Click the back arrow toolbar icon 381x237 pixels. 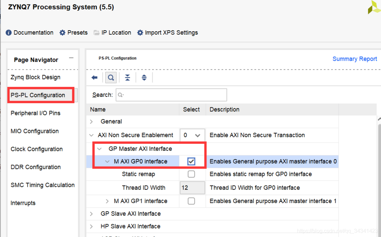pos(95,78)
